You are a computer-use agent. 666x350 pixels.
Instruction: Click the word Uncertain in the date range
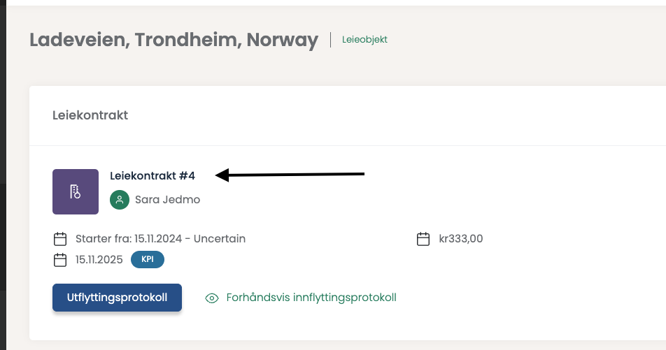point(220,239)
